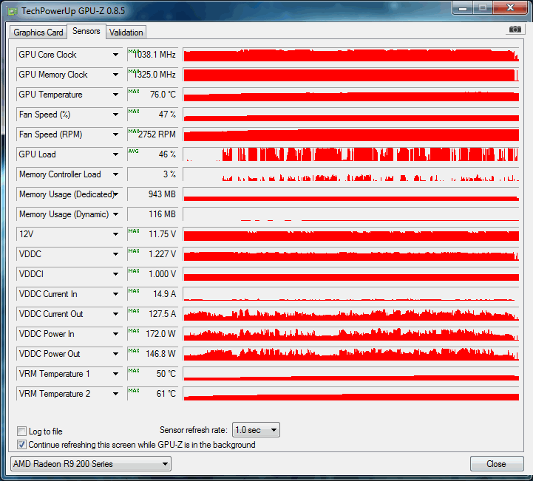The width and height of the screenshot is (533, 481).
Task: Open the AMD Radeon R9 200 Series selector
Action: pos(91,464)
